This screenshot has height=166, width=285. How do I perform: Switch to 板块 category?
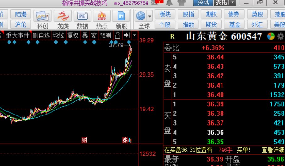(x=165, y=14)
